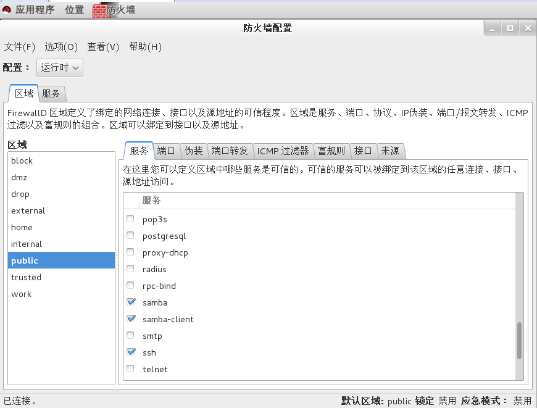Viewport: 537px width, 408px height.
Task: Open the 文件 menu
Action: tap(19, 46)
